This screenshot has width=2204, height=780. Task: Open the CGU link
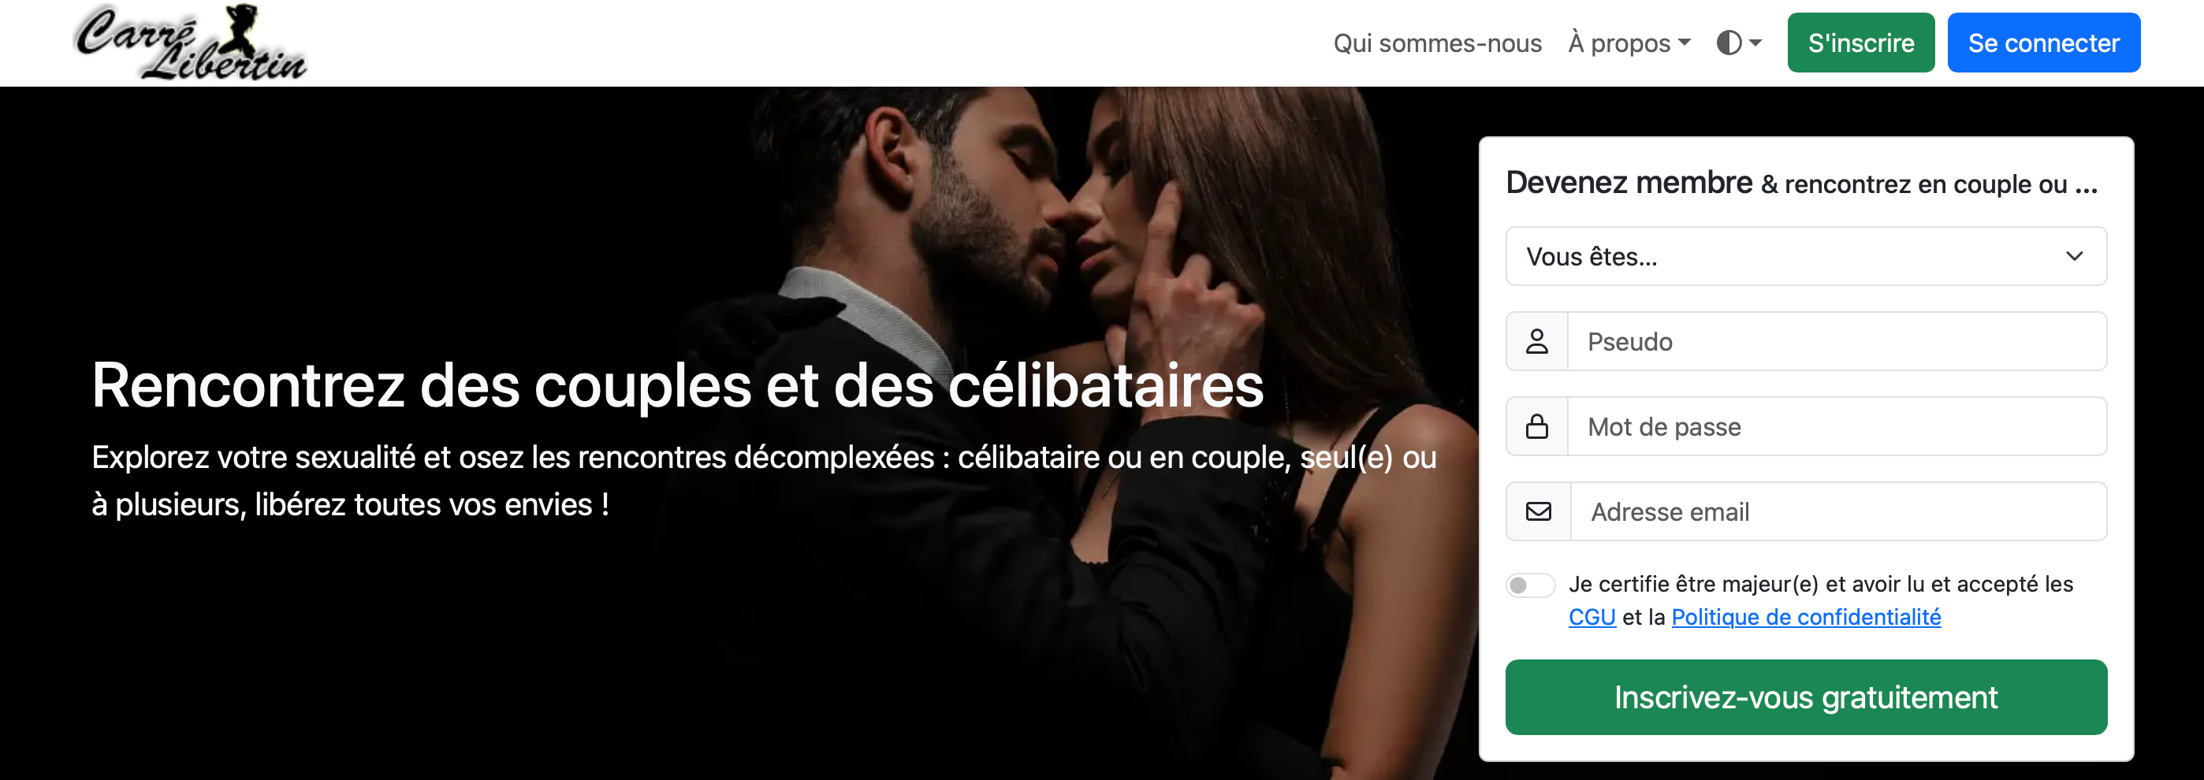tap(1592, 618)
